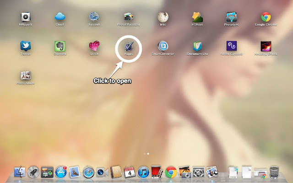Open the MPlayerX app in Launchpad
293x183 pixels.
(26, 17)
